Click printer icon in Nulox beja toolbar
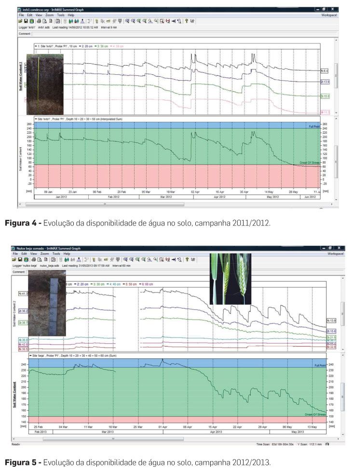The width and height of the screenshot is (353, 476). click(x=34, y=260)
